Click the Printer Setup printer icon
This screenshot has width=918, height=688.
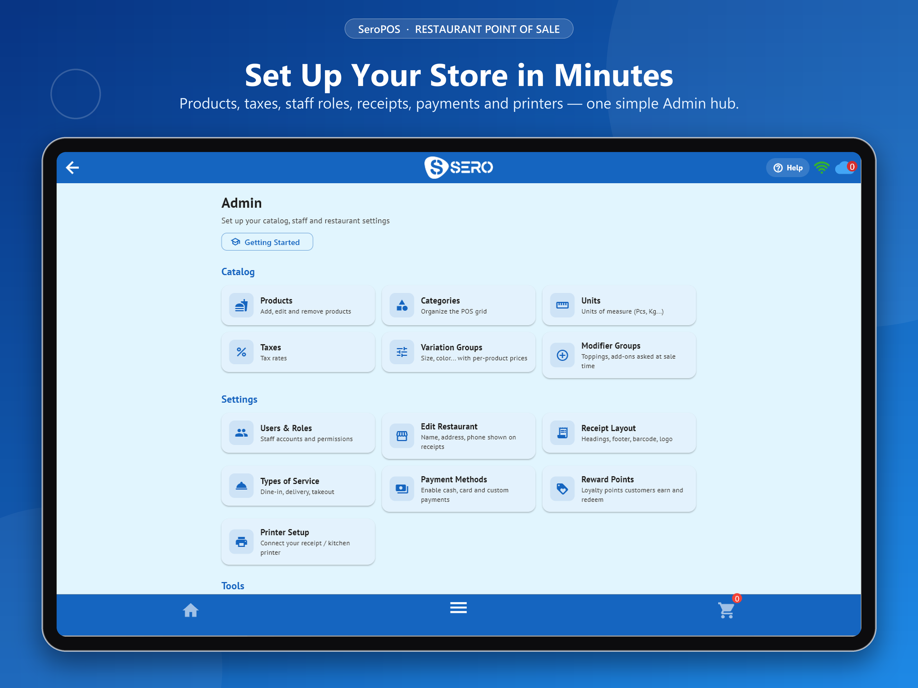(241, 542)
